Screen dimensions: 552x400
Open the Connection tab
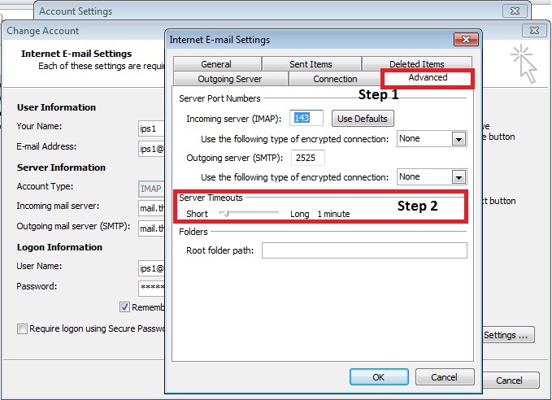335,79
